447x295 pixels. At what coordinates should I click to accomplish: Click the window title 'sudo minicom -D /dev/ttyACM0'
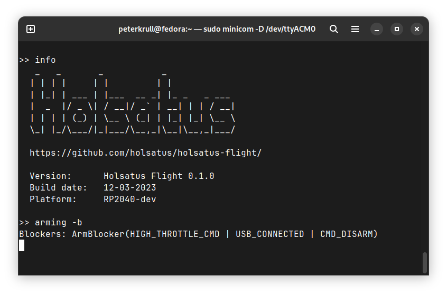coord(259,29)
